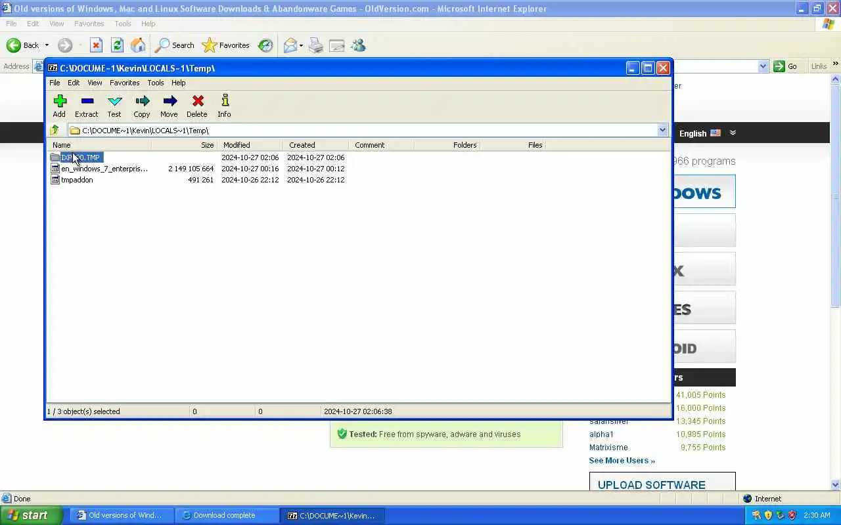
Task: Click the Internet Explorer Back button
Action: tap(23, 45)
